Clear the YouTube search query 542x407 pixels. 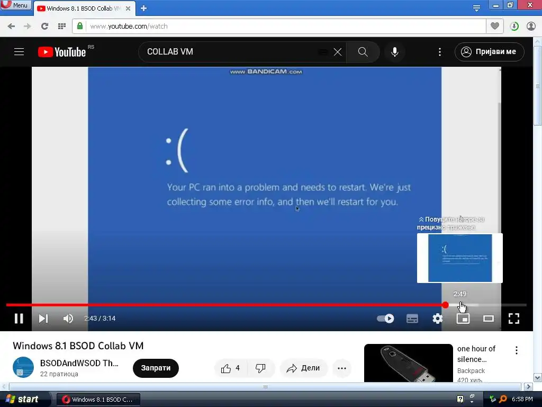pyautogui.click(x=338, y=52)
